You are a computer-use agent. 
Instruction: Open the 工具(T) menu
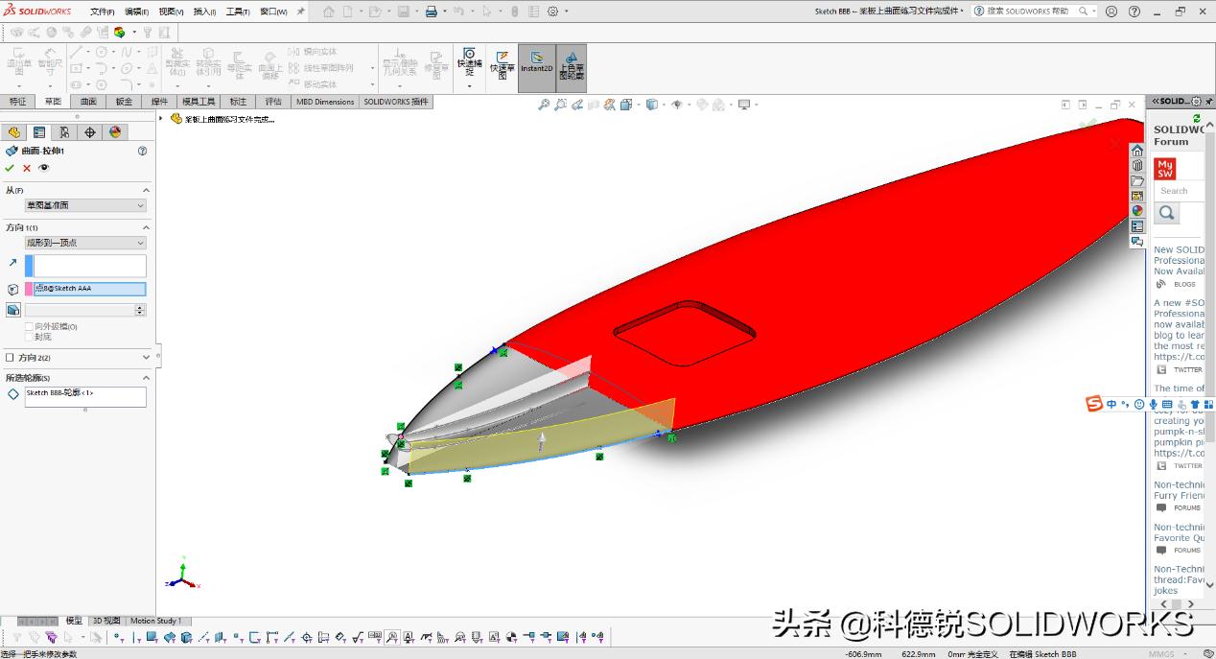click(238, 12)
